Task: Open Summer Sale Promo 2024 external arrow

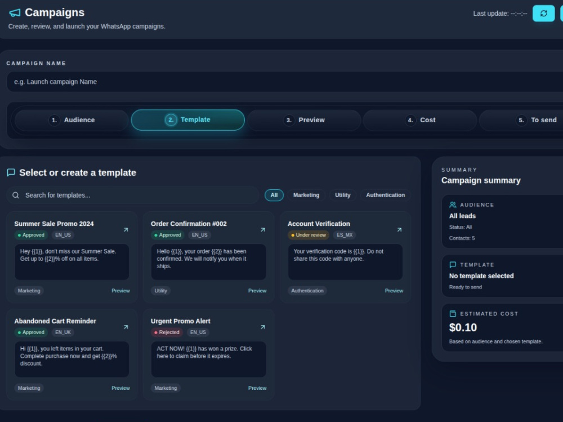Action: coord(126,230)
